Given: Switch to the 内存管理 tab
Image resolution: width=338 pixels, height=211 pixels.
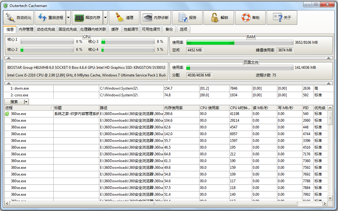Looking at the screenshot, I should coord(26,29).
